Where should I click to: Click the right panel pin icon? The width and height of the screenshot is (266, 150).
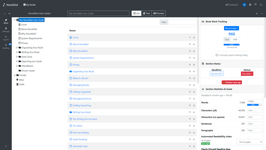[257, 13]
